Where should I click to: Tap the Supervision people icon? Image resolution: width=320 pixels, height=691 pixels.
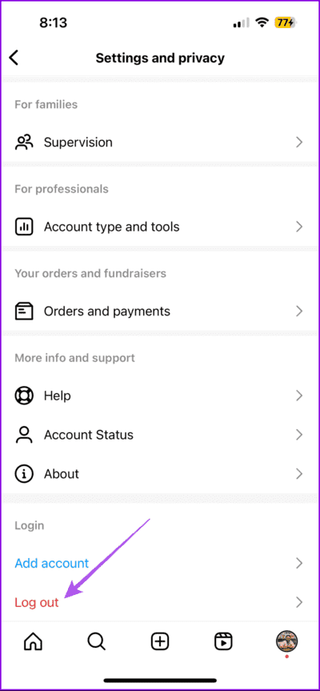[24, 143]
